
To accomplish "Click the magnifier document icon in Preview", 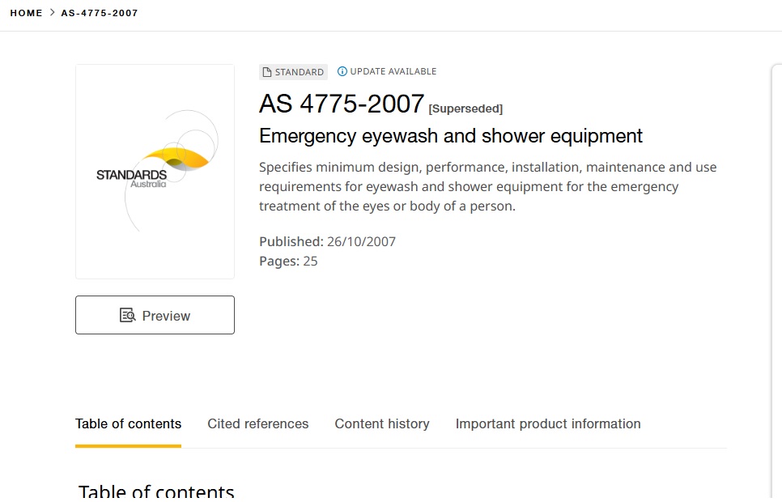I will [128, 316].
